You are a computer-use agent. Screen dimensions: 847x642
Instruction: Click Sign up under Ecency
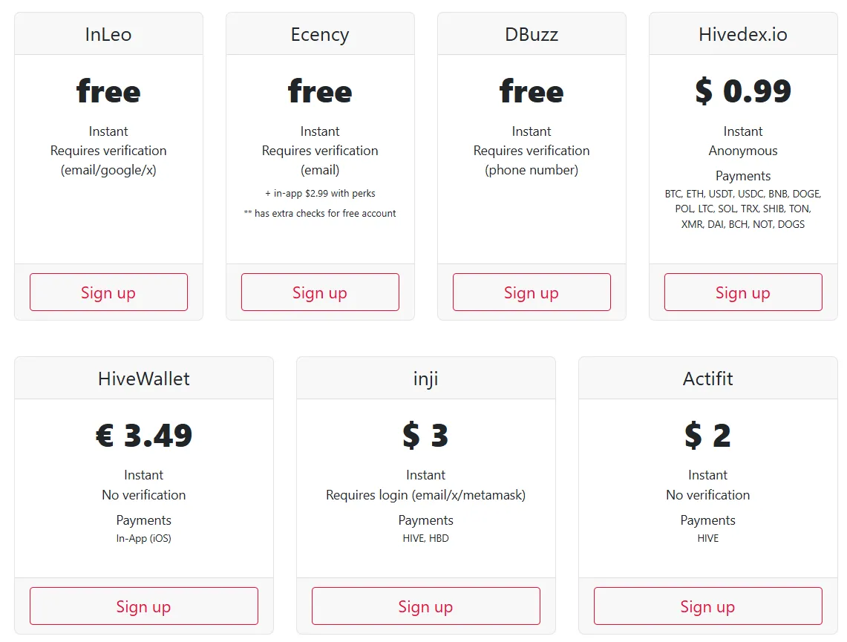coord(321,292)
